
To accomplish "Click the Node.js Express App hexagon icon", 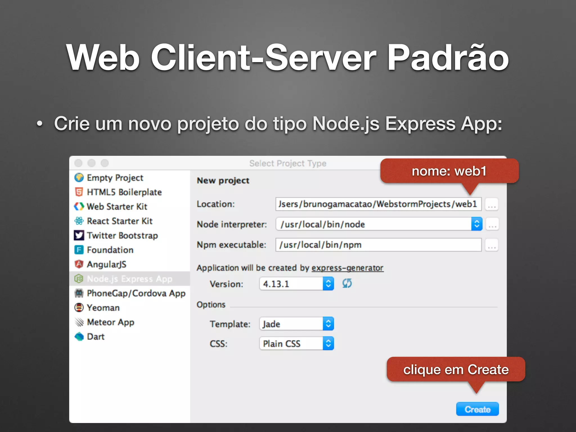I will (x=79, y=279).
